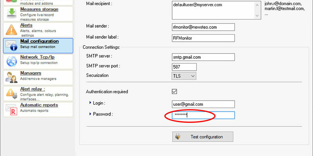Image resolution: width=313 pixels, height=156 pixels.
Task: Open Measures storage download icon
Action: coord(12,13)
